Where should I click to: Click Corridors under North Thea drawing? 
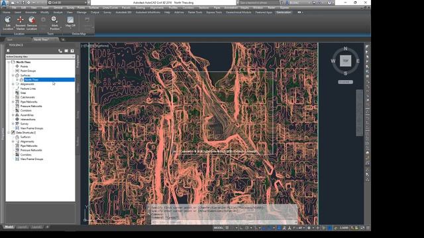coord(26,110)
